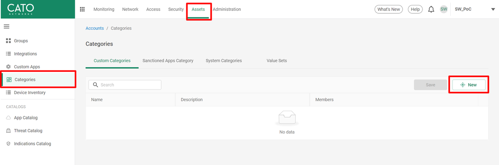This screenshot has width=499, height=165.
Task: Click the search magnifier icon
Action: click(96, 85)
